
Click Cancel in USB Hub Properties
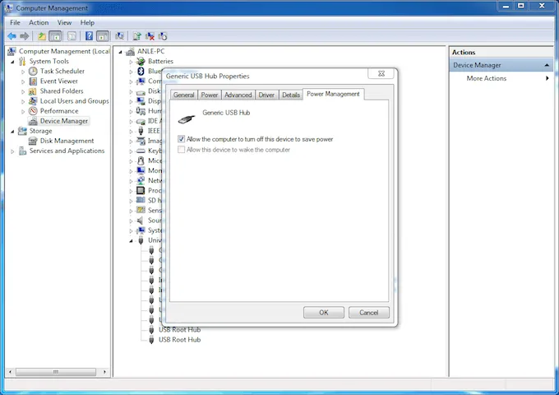coord(368,313)
